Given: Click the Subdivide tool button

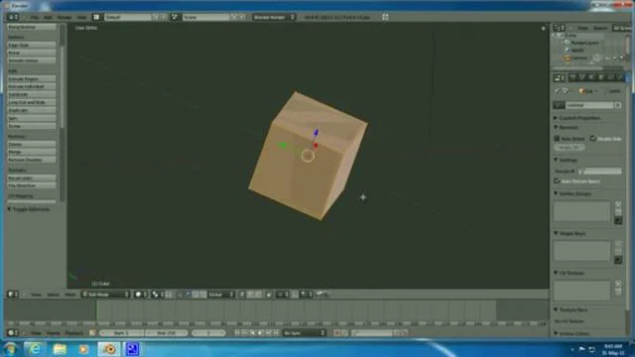Looking at the screenshot, I should [x=32, y=94].
